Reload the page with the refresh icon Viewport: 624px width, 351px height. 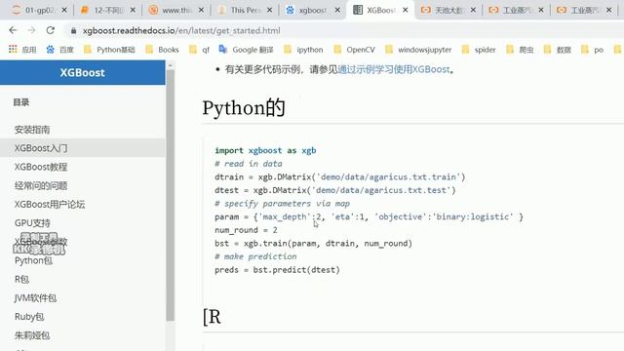tap(50, 30)
